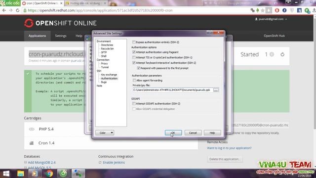Click the Coc Coc logo in the title bar
Screen dimensions: 316x178
[x=10, y=3]
